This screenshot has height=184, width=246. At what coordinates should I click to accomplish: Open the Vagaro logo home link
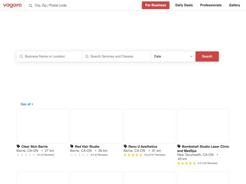tap(12, 5)
